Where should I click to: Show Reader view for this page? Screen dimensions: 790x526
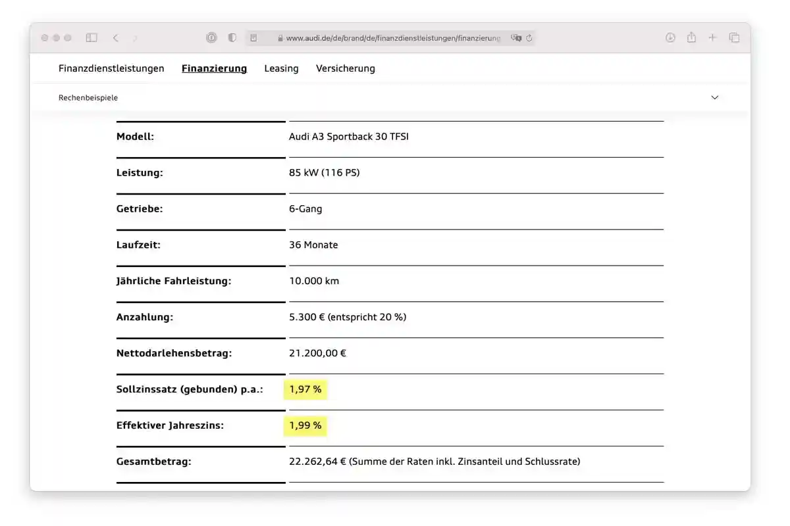tap(254, 38)
